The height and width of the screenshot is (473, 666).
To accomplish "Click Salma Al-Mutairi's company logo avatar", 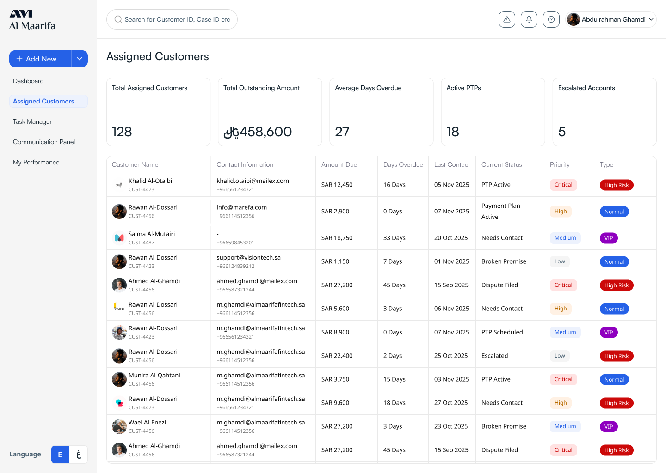I will [119, 238].
